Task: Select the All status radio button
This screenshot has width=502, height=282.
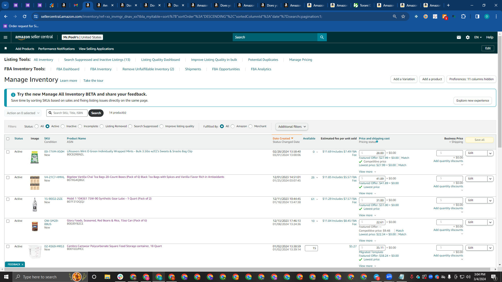Action: pos(37,126)
